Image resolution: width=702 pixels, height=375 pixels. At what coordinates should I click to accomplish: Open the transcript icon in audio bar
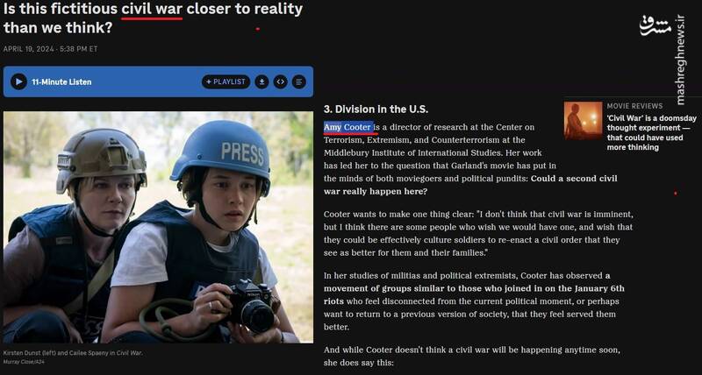pos(299,81)
